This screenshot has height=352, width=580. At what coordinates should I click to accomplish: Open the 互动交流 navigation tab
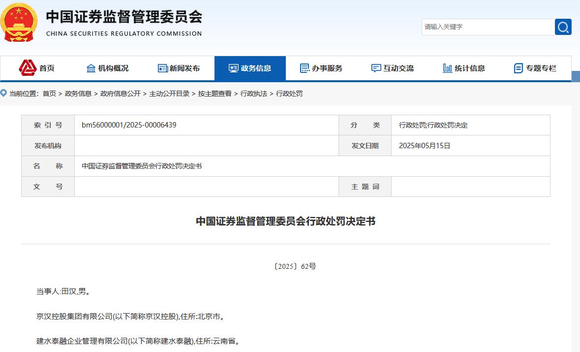[393, 68]
